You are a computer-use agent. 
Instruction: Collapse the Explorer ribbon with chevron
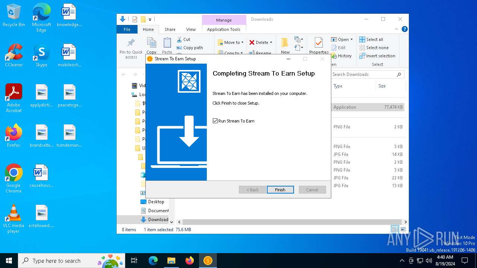397,29
